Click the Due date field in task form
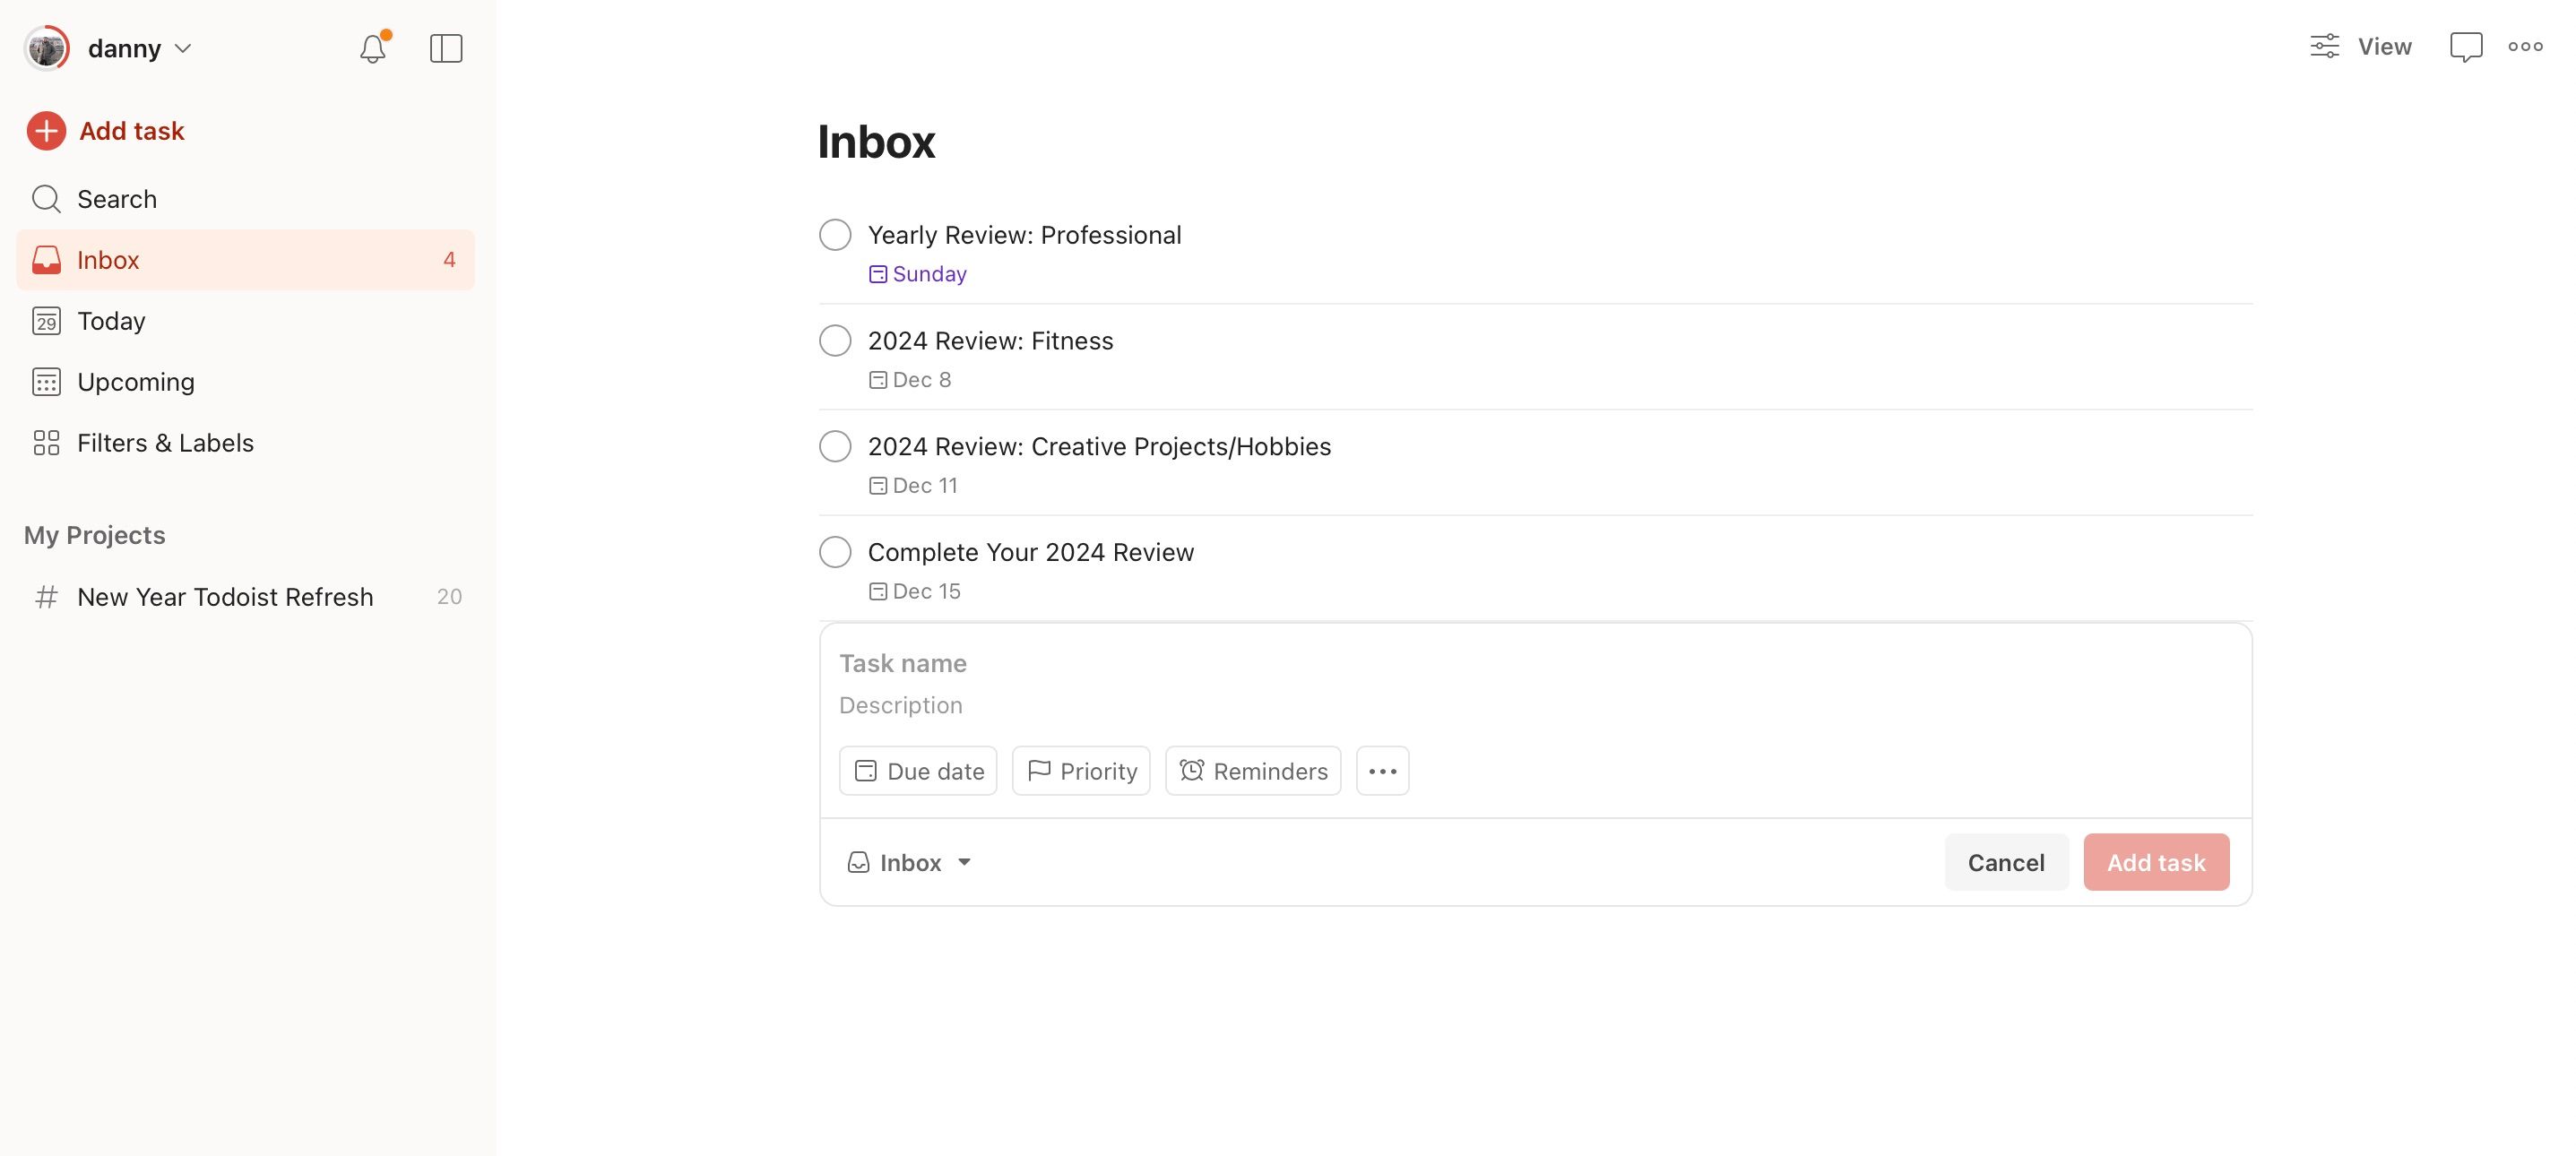This screenshot has height=1156, width=2576. point(917,770)
